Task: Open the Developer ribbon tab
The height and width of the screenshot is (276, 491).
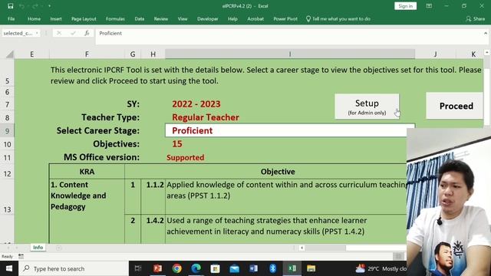Action: coord(208,18)
